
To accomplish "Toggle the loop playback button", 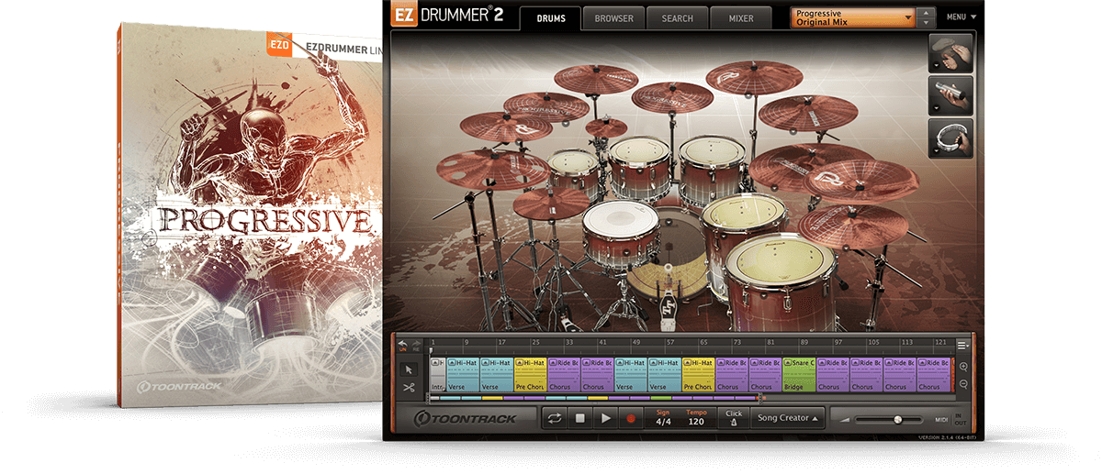I will [554, 418].
